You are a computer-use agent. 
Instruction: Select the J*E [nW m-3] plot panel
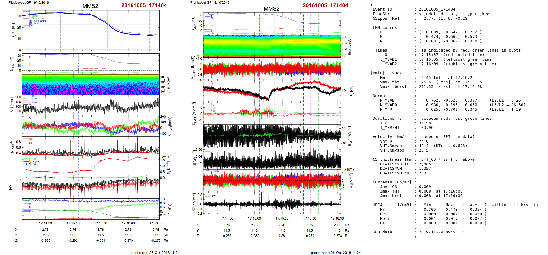pos(272,203)
